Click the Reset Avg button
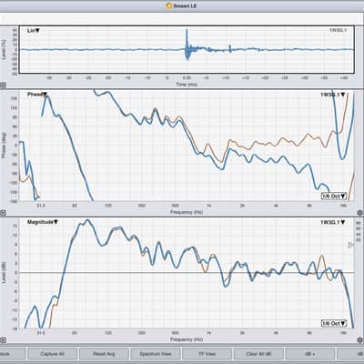The height and width of the screenshot is (364, 364). (x=104, y=354)
